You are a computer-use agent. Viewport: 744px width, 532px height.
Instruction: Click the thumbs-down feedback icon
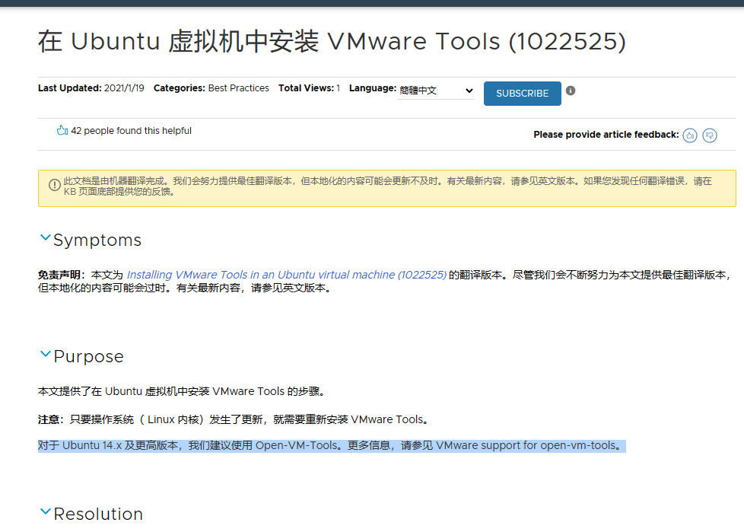click(709, 135)
